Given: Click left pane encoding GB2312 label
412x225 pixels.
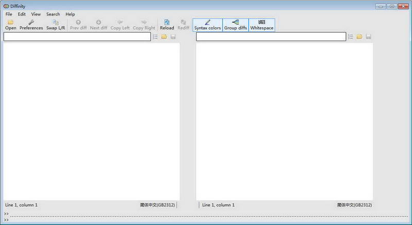Looking at the screenshot, I should tap(158, 205).
